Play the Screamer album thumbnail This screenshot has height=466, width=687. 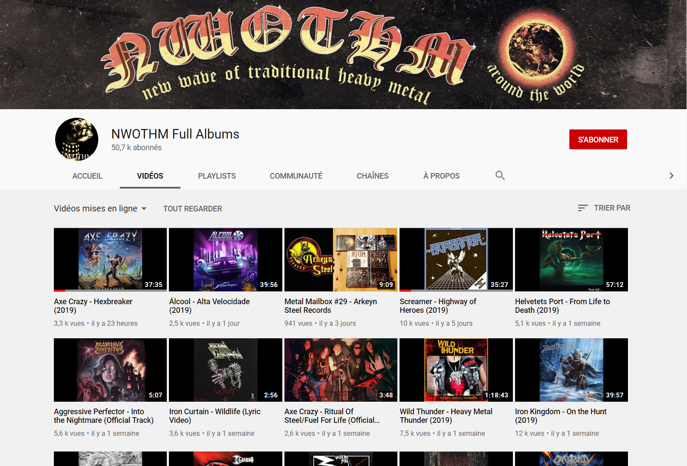tap(456, 260)
